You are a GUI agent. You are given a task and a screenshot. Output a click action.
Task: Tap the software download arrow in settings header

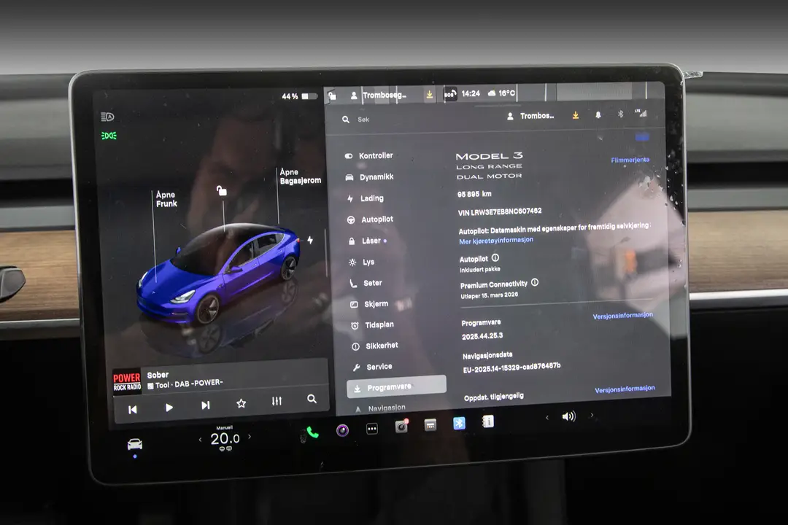coord(576,115)
